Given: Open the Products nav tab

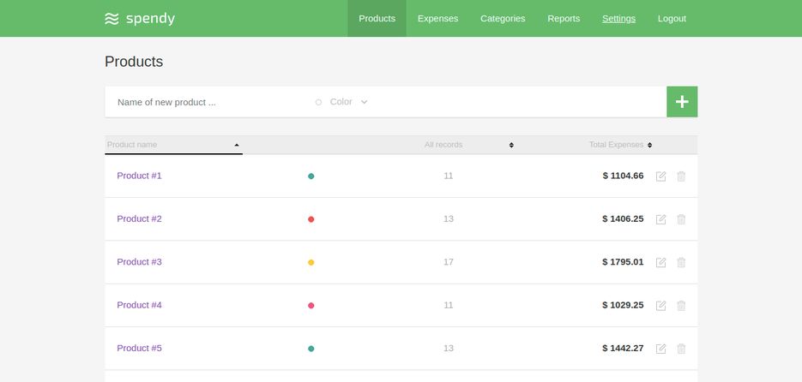Looking at the screenshot, I should [377, 18].
